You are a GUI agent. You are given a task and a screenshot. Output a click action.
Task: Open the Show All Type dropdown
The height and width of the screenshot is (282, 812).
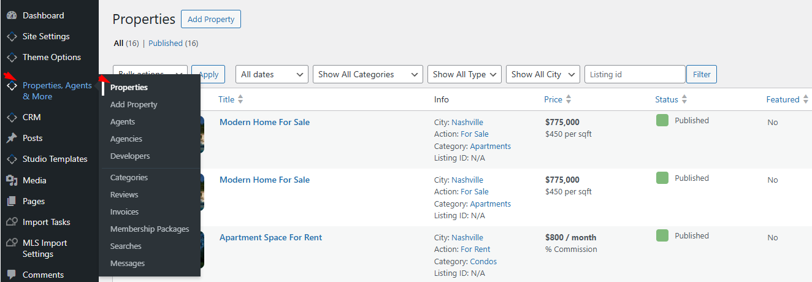coord(464,74)
